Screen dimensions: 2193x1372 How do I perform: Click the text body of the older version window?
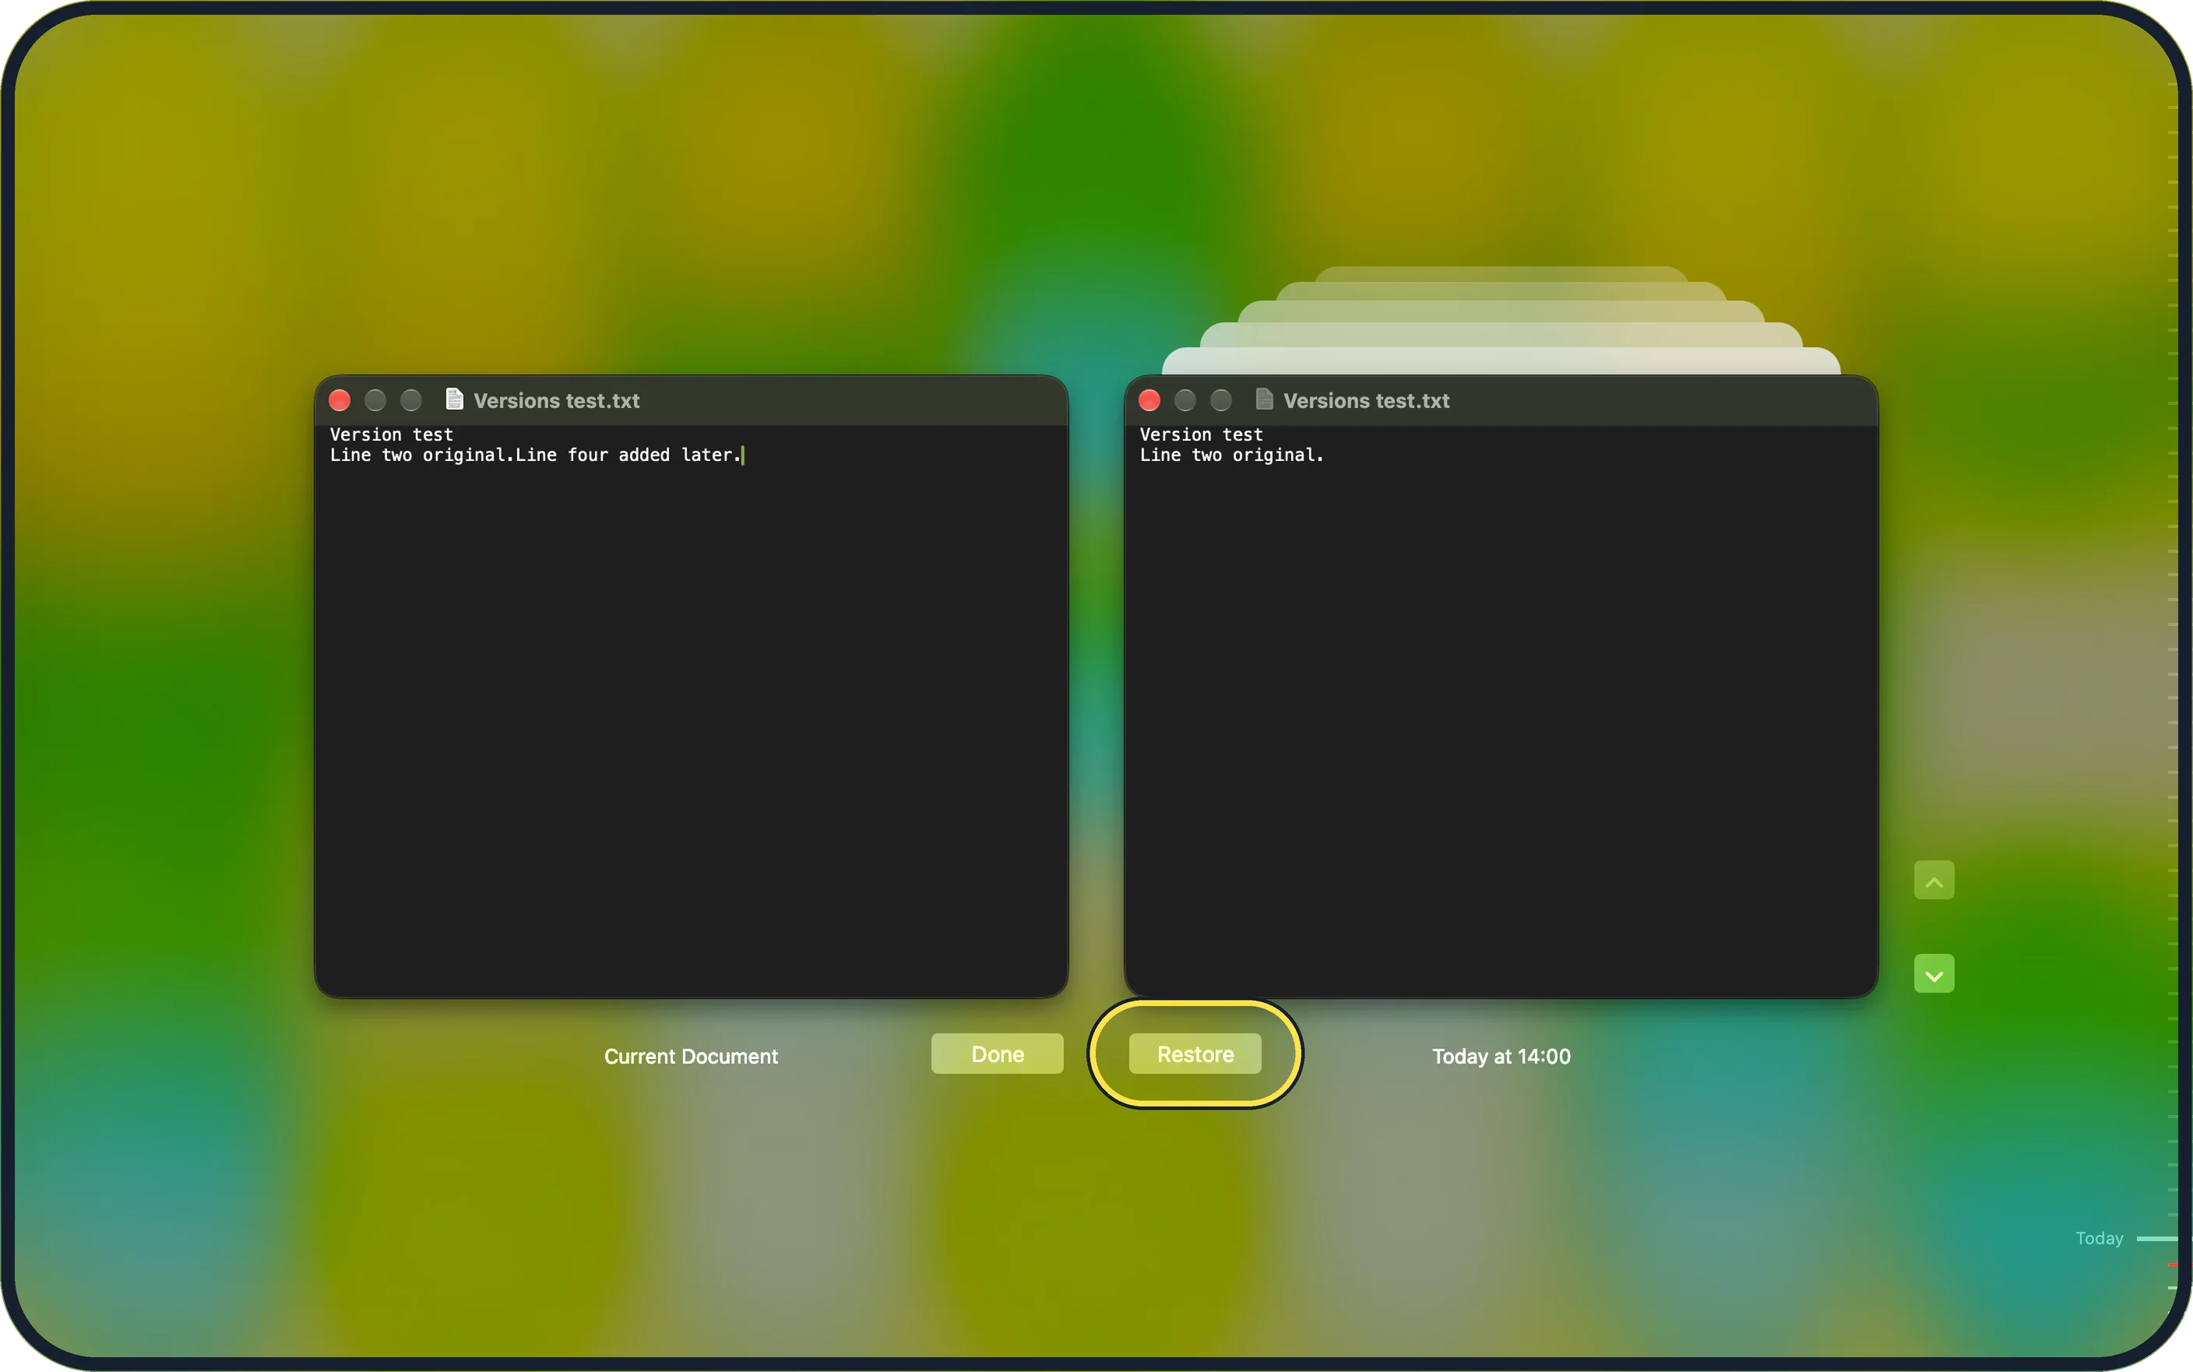tap(1500, 710)
